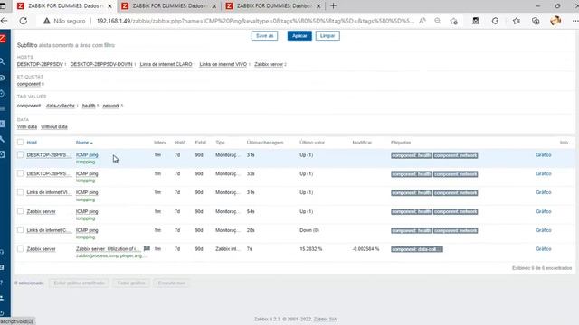Open User settings via the person sidebar icon
This screenshot has width=579, height=325.
tap(2, 298)
